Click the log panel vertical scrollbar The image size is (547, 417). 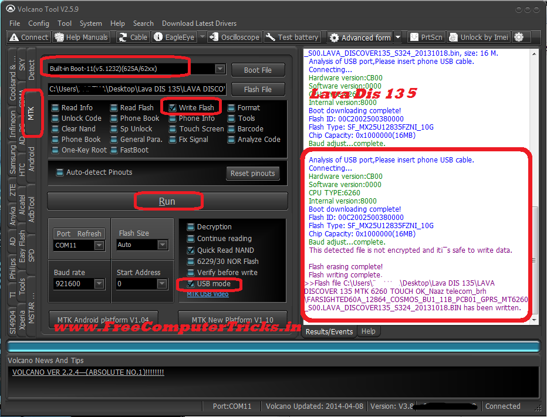(534, 187)
